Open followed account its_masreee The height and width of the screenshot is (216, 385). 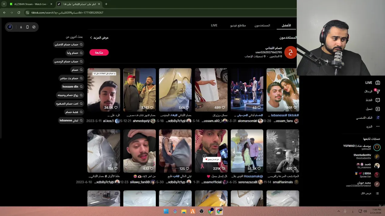pyautogui.click(x=368, y=166)
